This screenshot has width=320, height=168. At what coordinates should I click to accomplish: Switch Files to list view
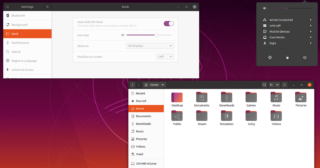271,85
